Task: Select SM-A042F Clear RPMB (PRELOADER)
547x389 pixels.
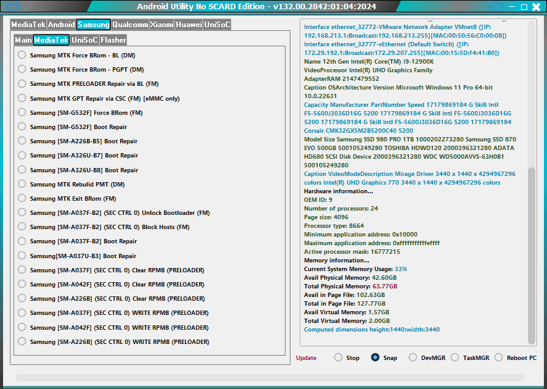Action: click(22, 284)
